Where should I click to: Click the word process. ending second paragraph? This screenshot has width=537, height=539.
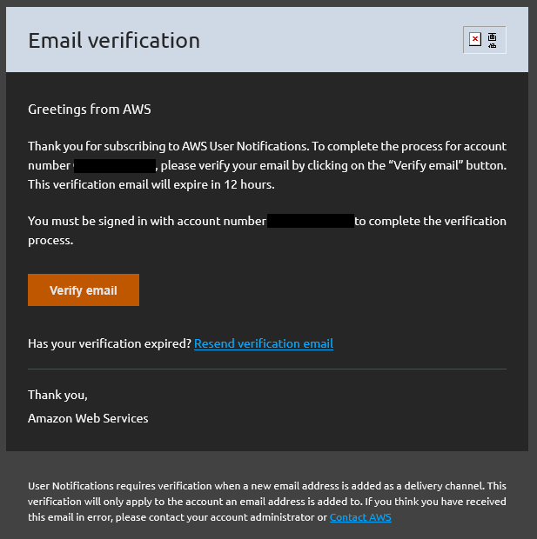pyautogui.click(x=50, y=240)
